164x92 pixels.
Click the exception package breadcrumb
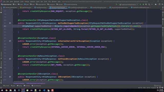pos(51,4)
